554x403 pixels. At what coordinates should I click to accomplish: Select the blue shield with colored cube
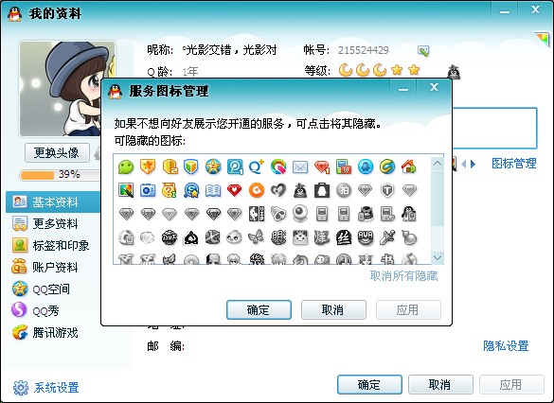coord(191,166)
